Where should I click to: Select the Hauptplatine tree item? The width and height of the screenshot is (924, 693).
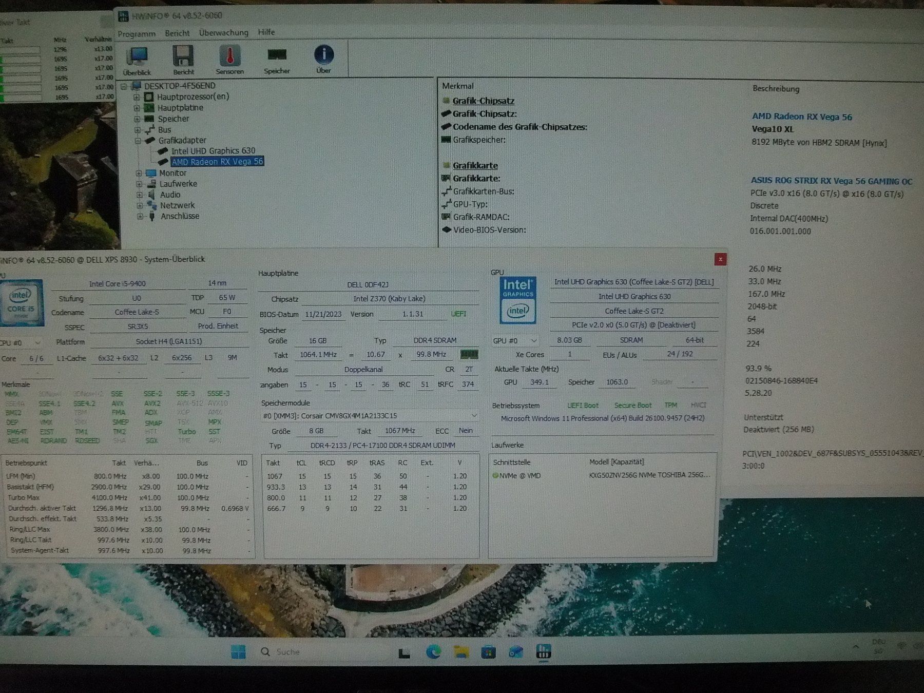[180, 108]
